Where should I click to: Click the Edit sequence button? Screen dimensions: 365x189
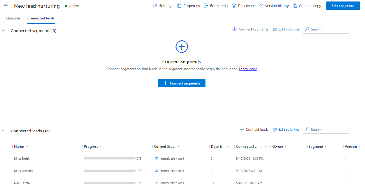(343, 6)
